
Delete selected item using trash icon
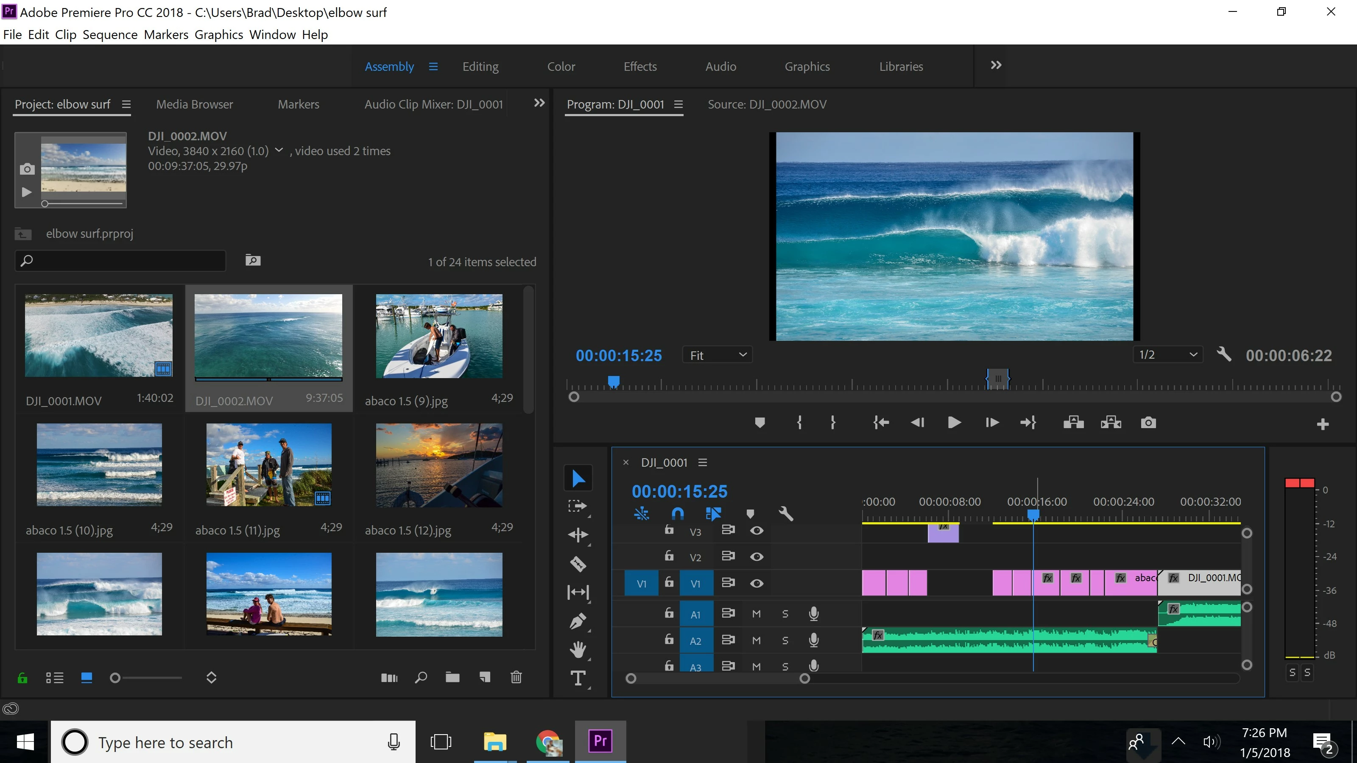(516, 677)
